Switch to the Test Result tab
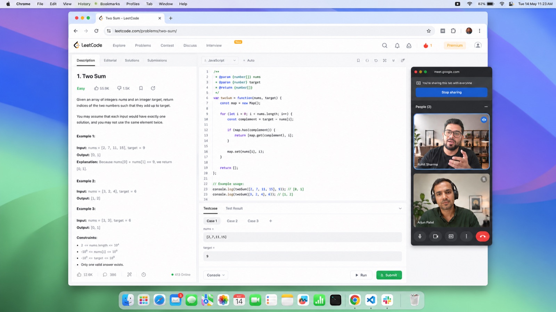 tap(234, 208)
